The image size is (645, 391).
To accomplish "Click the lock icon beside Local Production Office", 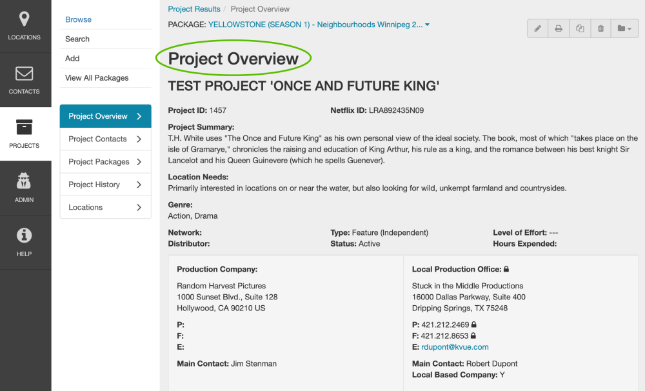I will (506, 269).
